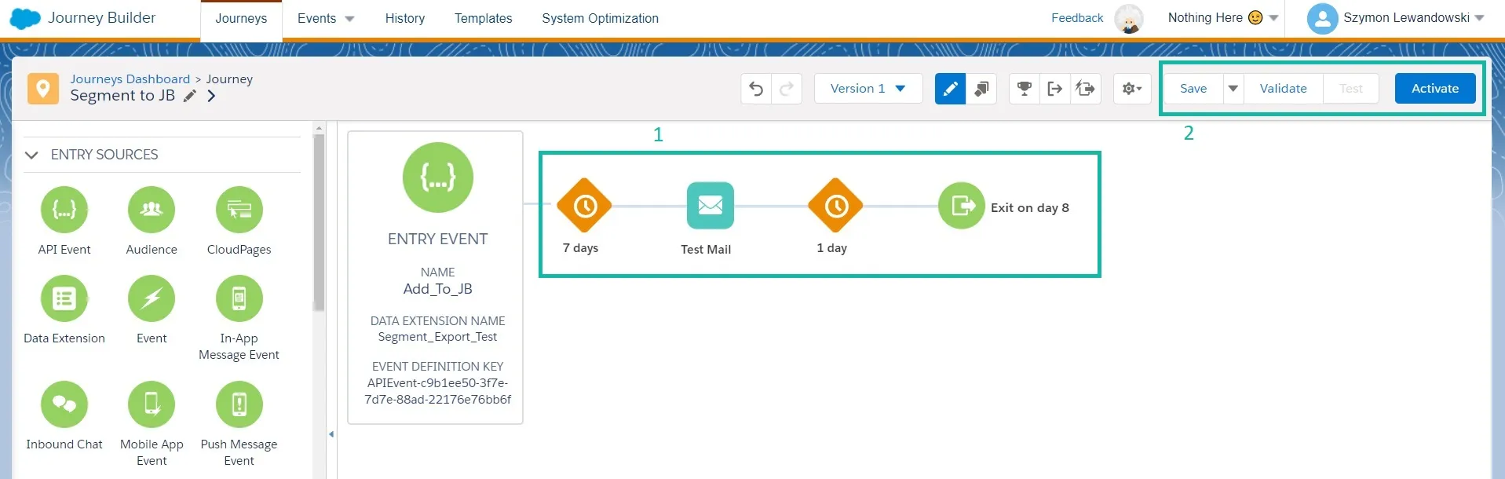This screenshot has height=479, width=1505.
Task: Open the Events menu
Action: pyautogui.click(x=325, y=18)
